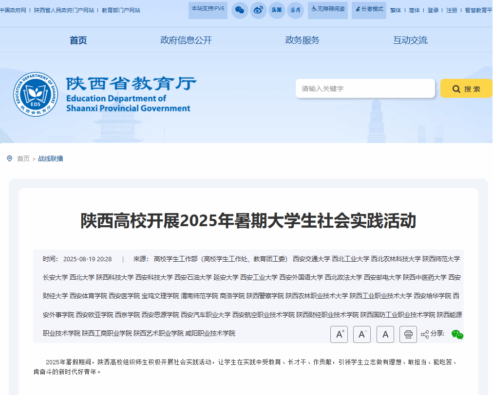This screenshot has height=395, width=493.
Task: Decrease font size with A- button
Action: click(362, 334)
